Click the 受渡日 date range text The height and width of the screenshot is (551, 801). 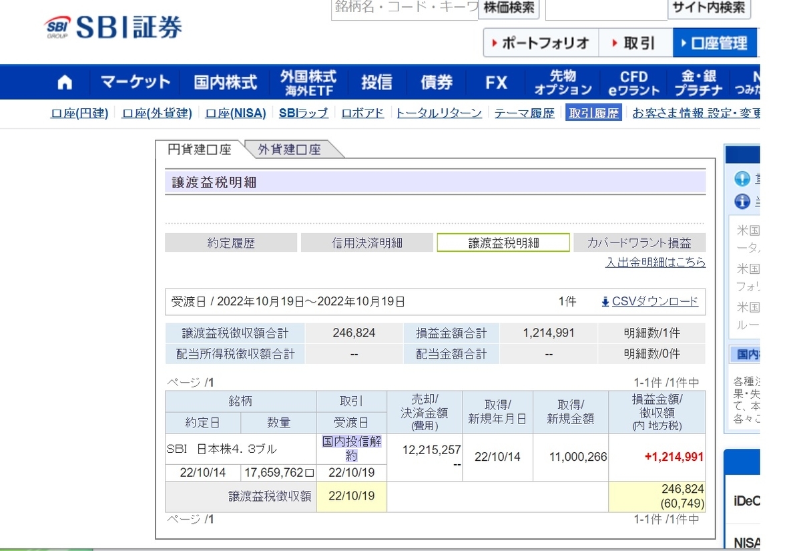pyautogui.click(x=288, y=301)
